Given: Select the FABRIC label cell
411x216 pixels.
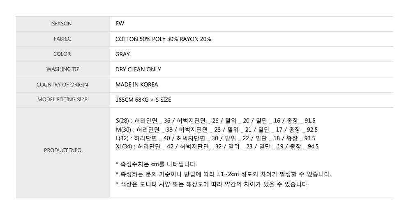Looking at the screenshot, I should click(62, 39).
